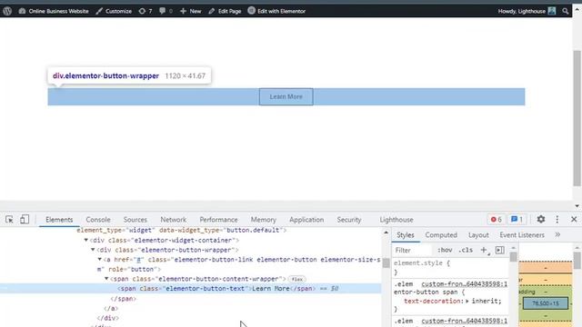
Task: Click the Elements panel scrollbar thumb
Action: pyautogui.click(x=386, y=263)
